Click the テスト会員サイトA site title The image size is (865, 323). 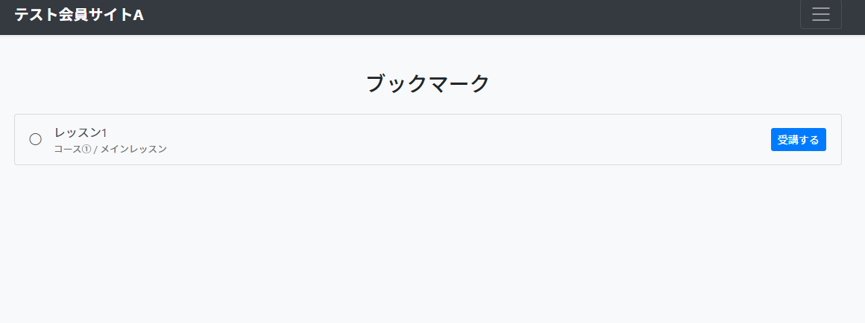click(x=79, y=14)
